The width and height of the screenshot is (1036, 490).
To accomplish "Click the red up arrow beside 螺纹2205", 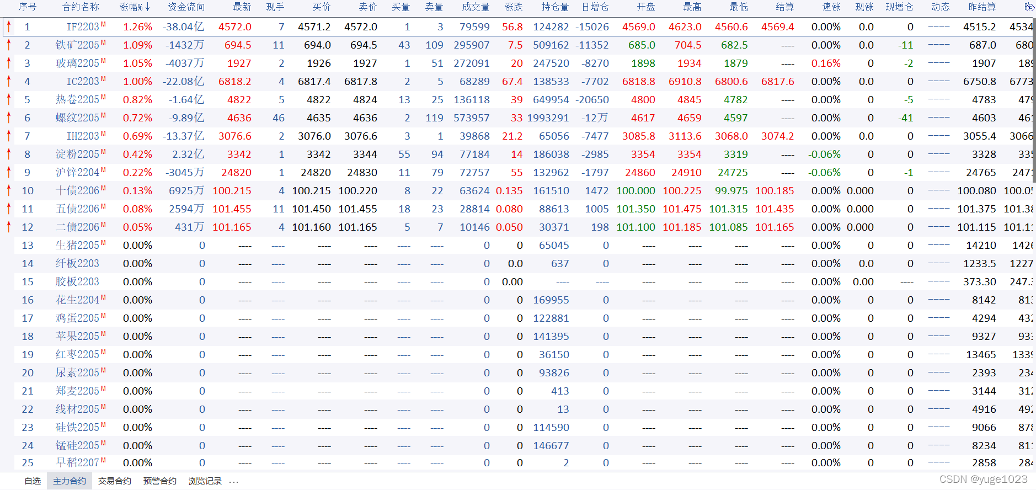I will 9,118.
